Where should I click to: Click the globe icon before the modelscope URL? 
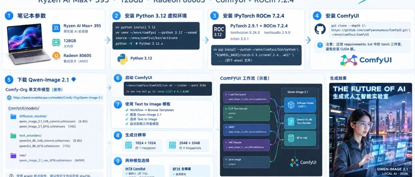pos(9,97)
